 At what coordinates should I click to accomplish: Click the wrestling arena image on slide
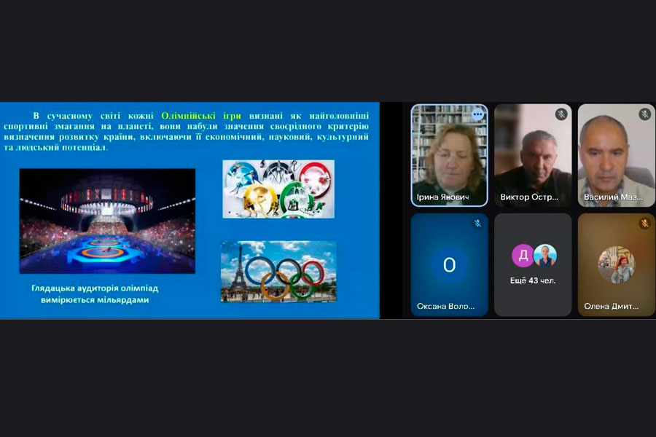[108, 221]
